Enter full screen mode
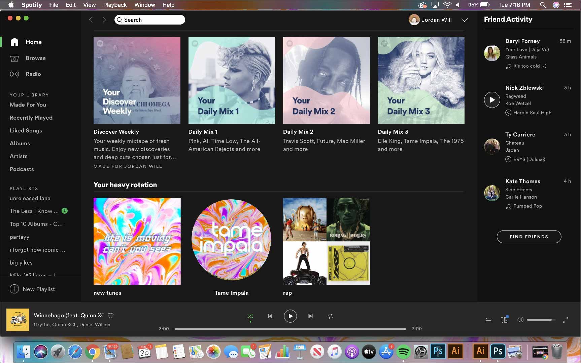Viewport: 581px width, 363px height. (x=566, y=320)
